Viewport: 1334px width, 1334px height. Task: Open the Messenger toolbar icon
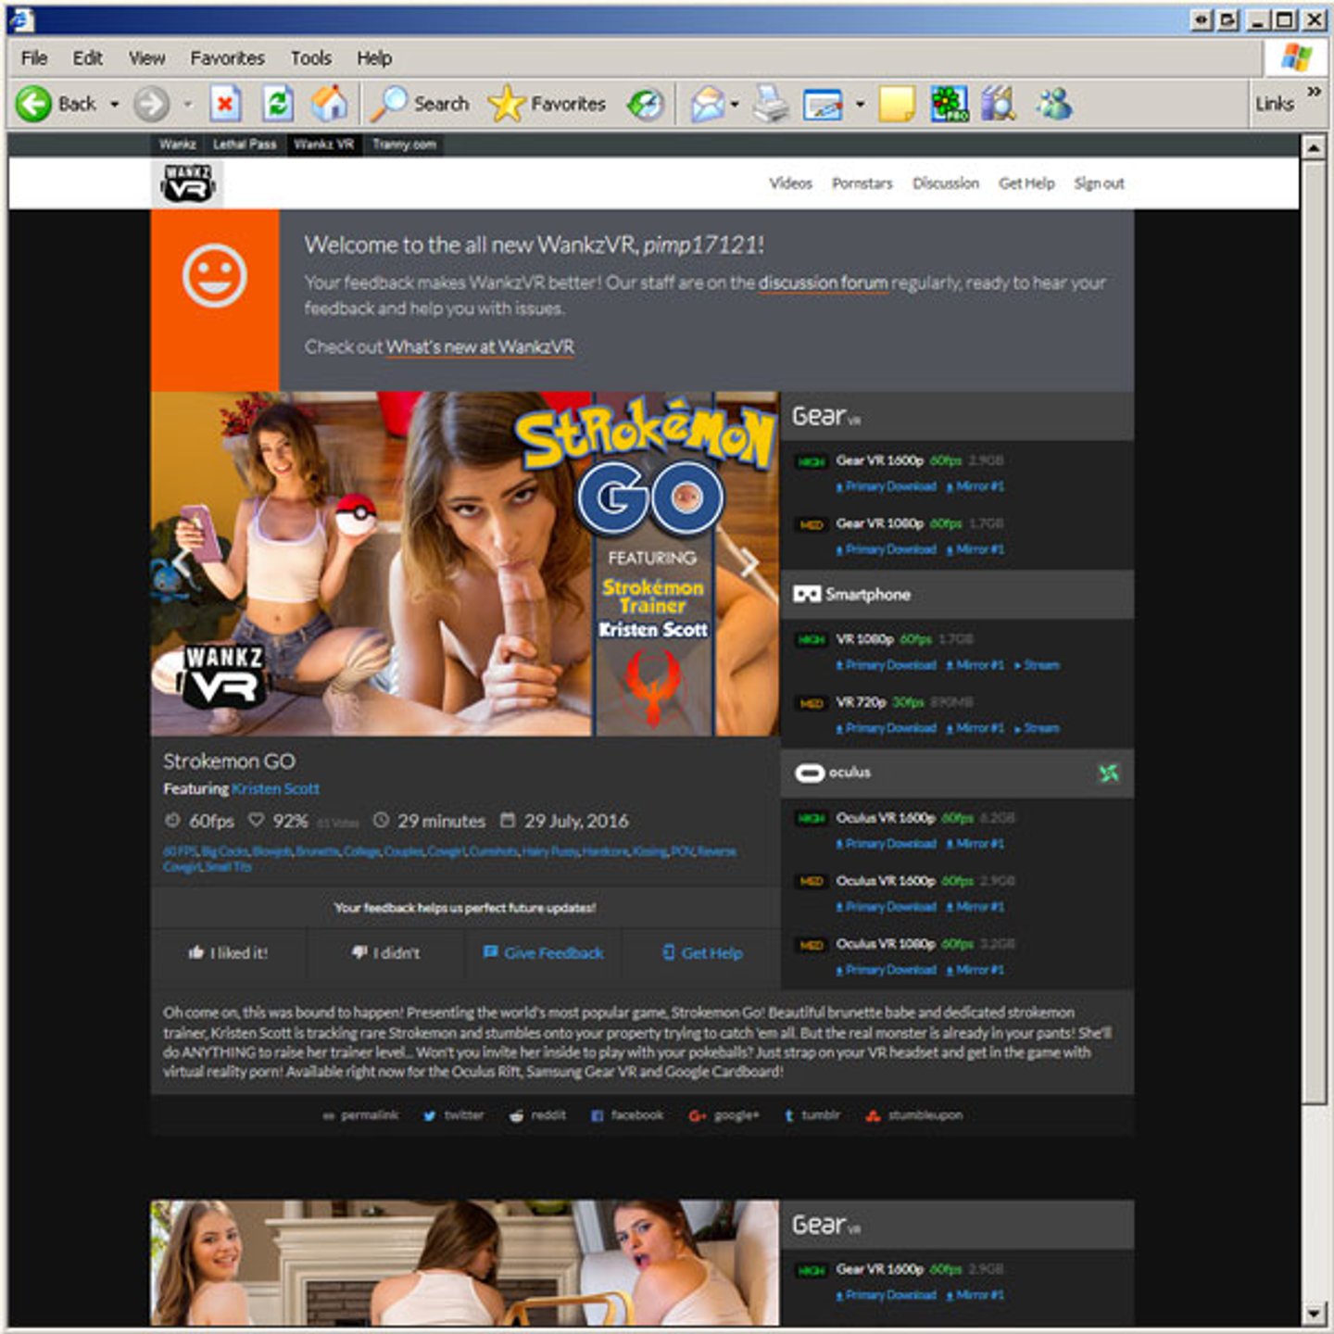click(x=1054, y=104)
